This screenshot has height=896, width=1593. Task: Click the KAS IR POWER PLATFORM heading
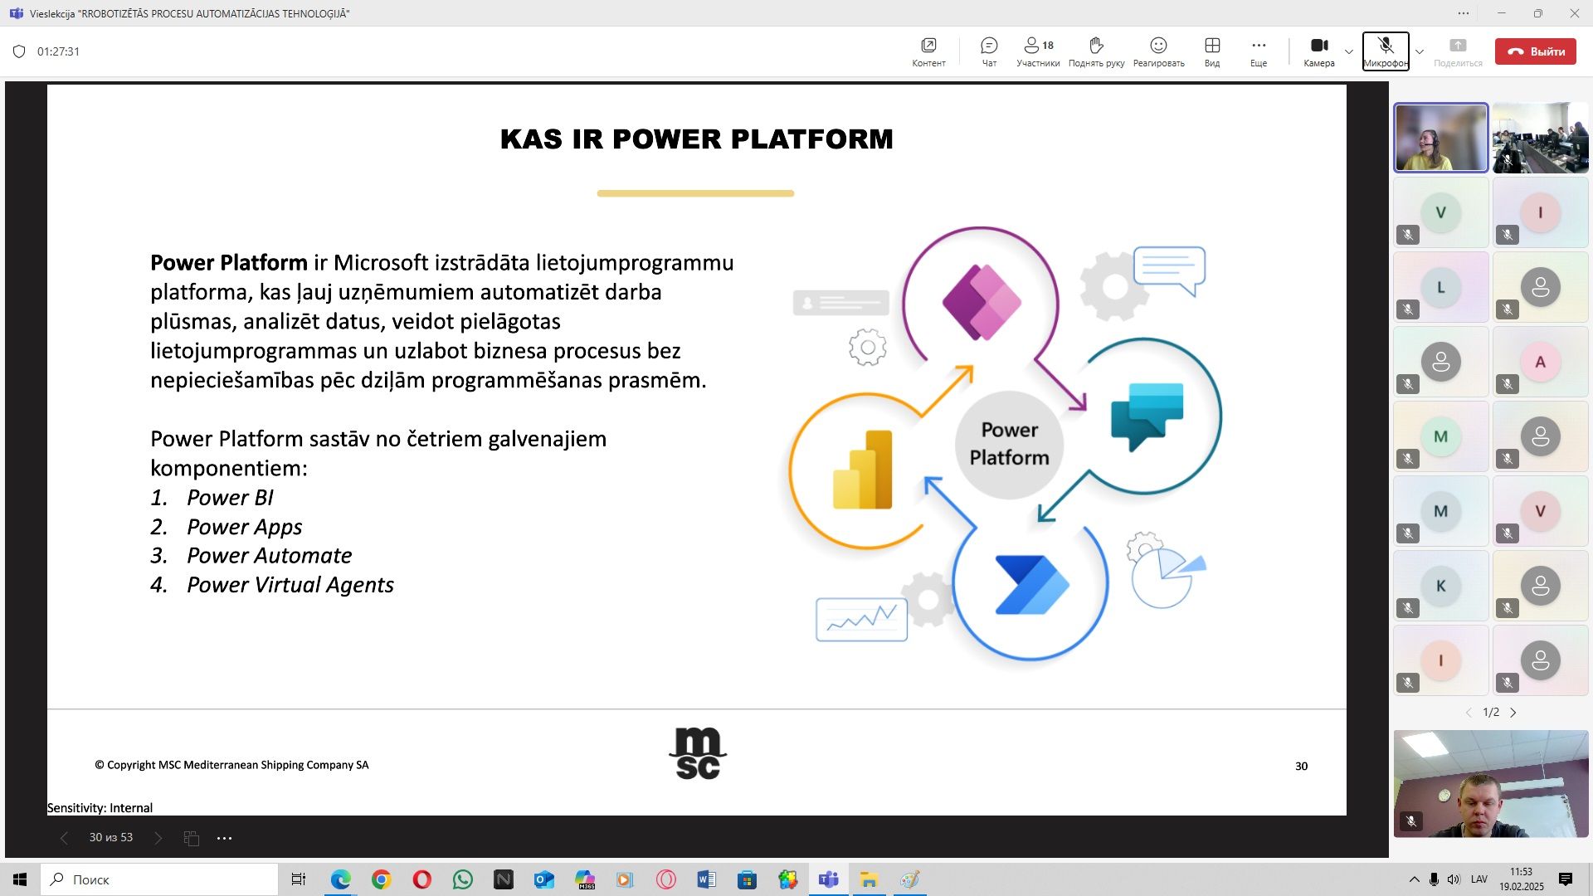(x=697, y=139)
